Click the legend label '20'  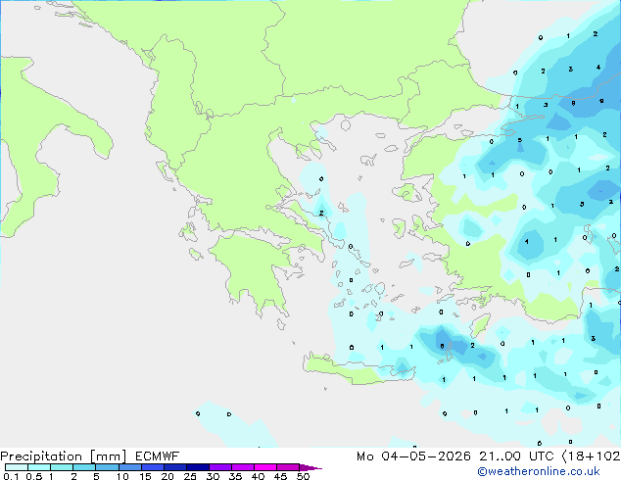click(167, 476)
